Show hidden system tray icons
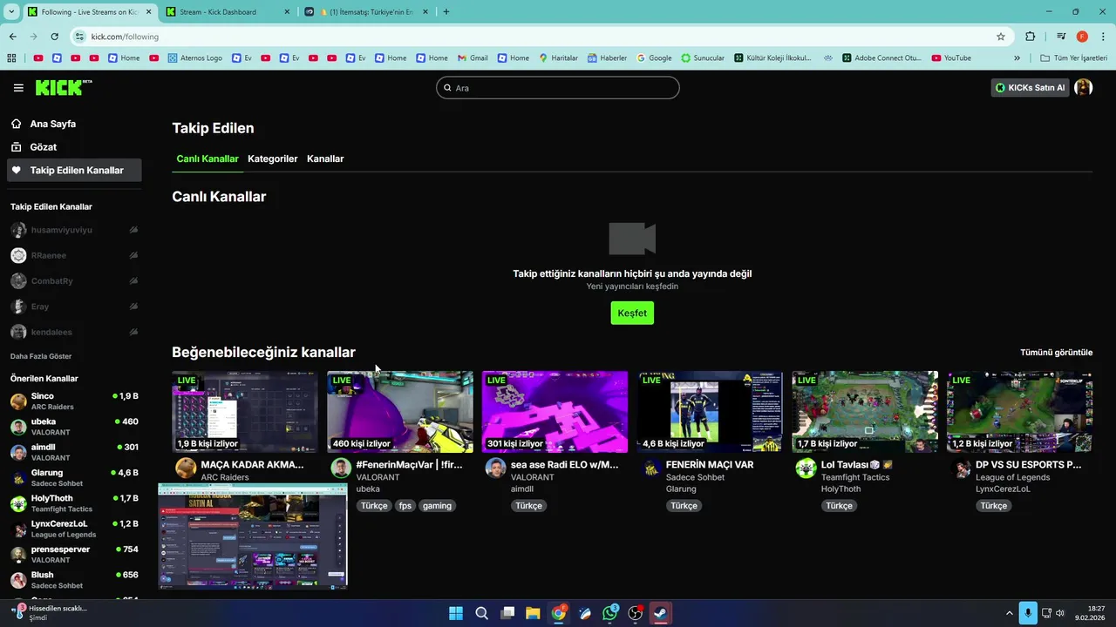Viewport: 1116px width, 627px height. [x=1010, y=613]
